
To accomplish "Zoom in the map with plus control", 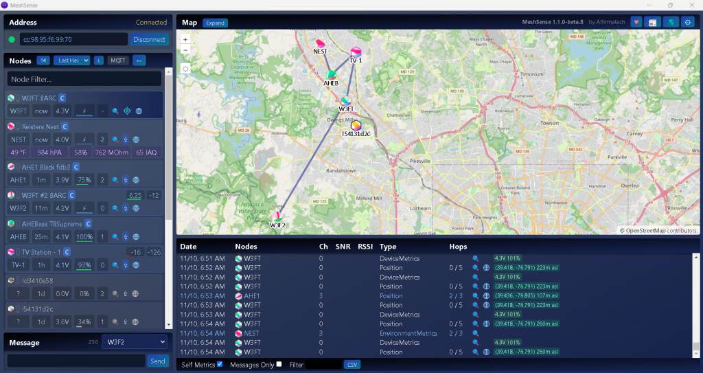I will click(185, 39).
